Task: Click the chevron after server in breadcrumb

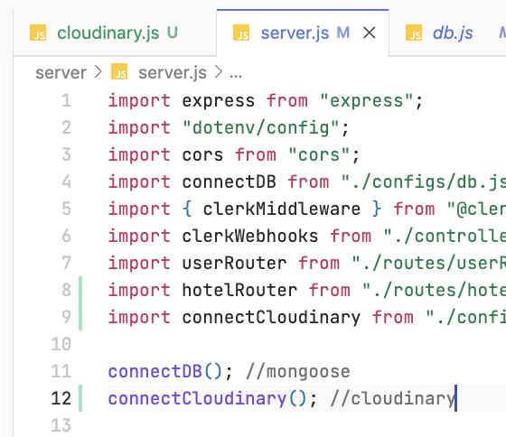Action: click(x=98, y=72)
